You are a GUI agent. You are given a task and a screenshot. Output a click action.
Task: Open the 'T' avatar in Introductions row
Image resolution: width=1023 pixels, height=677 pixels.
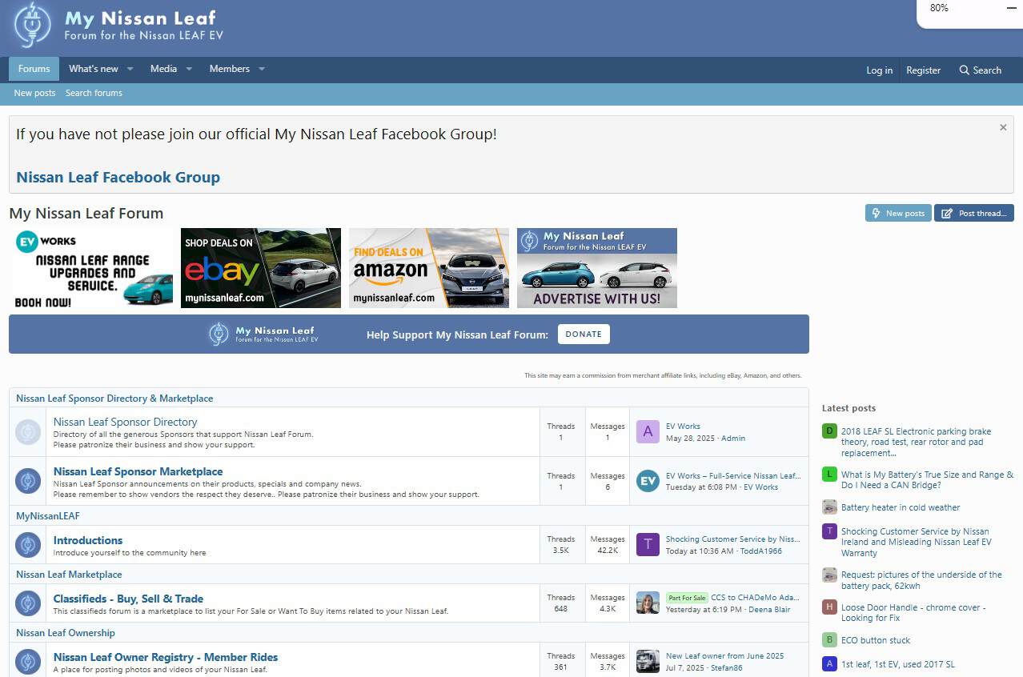(x=648, y=545)
